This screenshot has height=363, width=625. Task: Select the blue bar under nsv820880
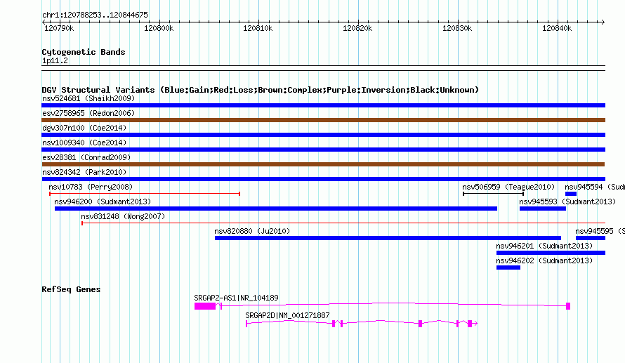coord(388,238)
